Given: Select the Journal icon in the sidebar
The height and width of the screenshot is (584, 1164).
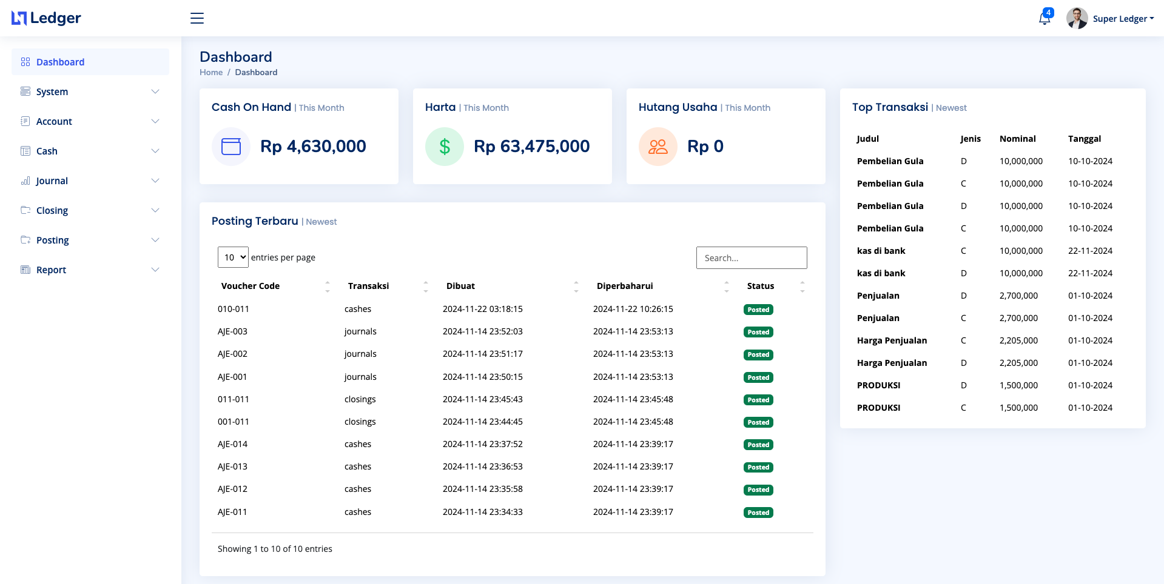Looking at the screenshot, I should coord(25,181).
